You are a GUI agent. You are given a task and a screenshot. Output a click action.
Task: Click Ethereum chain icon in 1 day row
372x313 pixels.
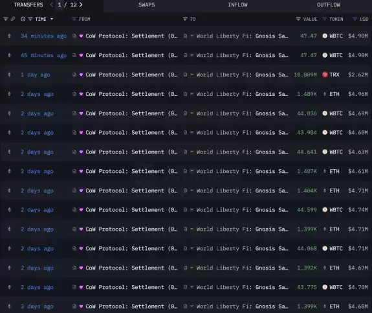10,75
